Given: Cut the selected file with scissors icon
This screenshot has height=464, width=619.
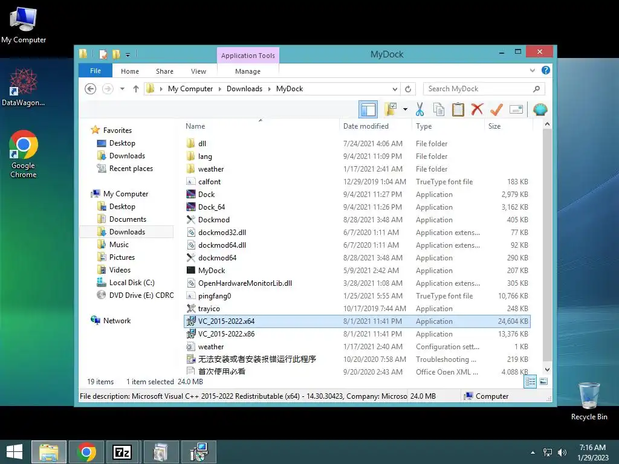Looking at the screenshot, I should tap(420, 109).
